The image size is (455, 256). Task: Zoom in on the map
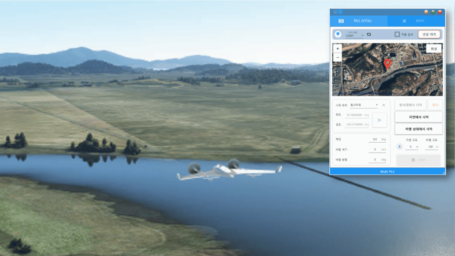(338, 48)
